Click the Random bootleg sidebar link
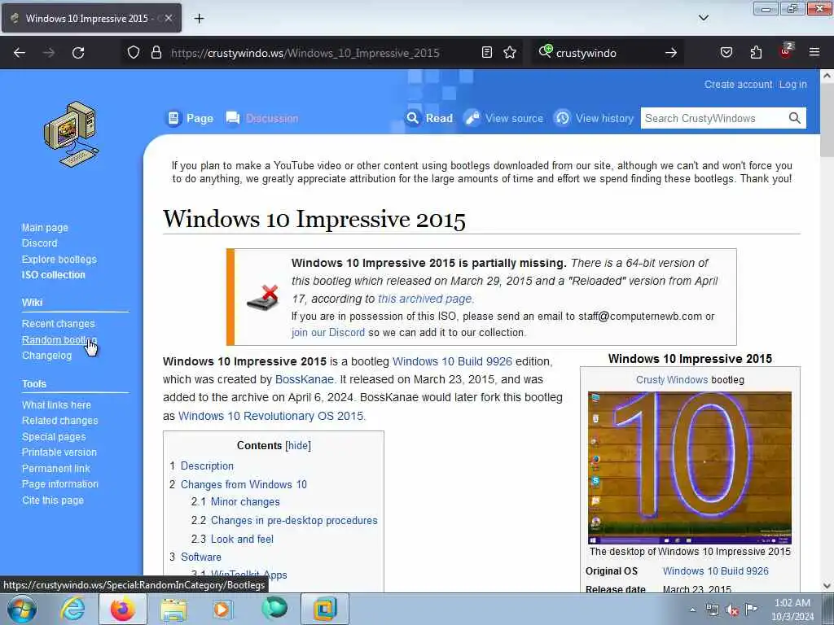Image resolution: width=834 pixels, height=625 pixels. click(x=59, y=339)
